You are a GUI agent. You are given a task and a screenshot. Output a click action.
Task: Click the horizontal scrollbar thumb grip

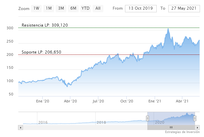coord(171,127)
